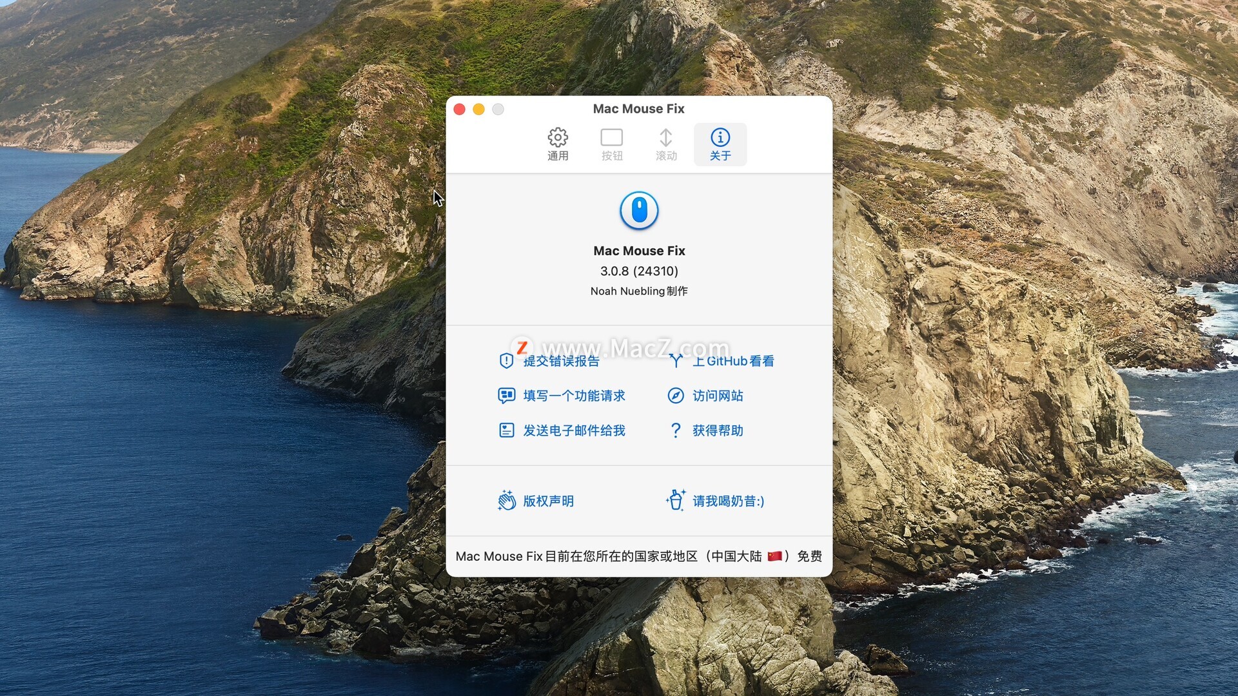1238x696 pixels.
Task: Open the 上GitHub看看 link
Action: pyautogui.click(x=733, y=361)
